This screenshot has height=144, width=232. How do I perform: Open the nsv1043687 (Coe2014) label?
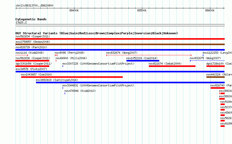(x=36, y=74)
